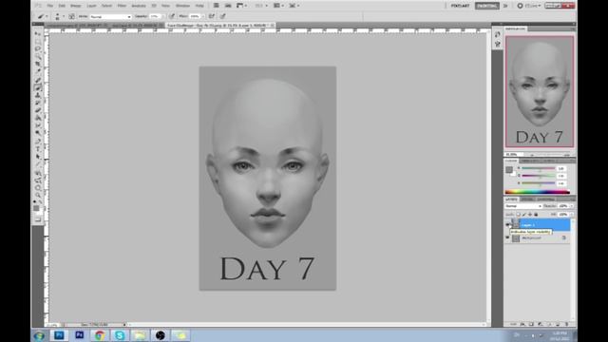Open the Screen Mode dropdown

294,6
